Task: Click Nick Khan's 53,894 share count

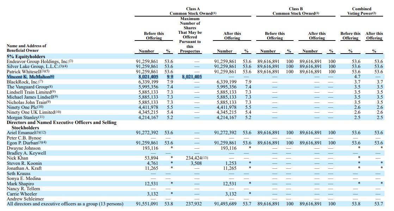Action: pyautogui.click(x=151, y=158)
